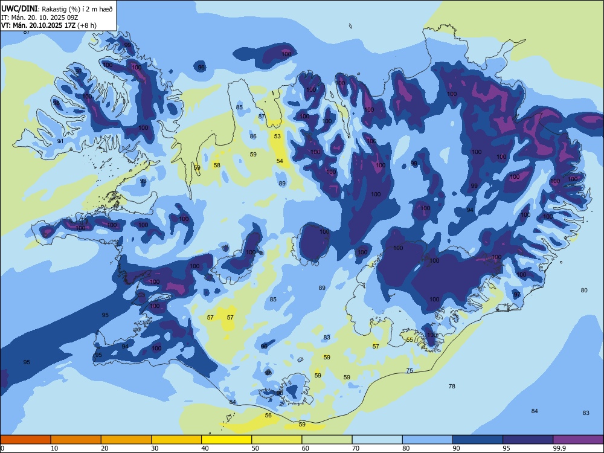Click the dark blue 90–95 legend swatch
This screenshot has height=453, width=604.
pos(478,440)
